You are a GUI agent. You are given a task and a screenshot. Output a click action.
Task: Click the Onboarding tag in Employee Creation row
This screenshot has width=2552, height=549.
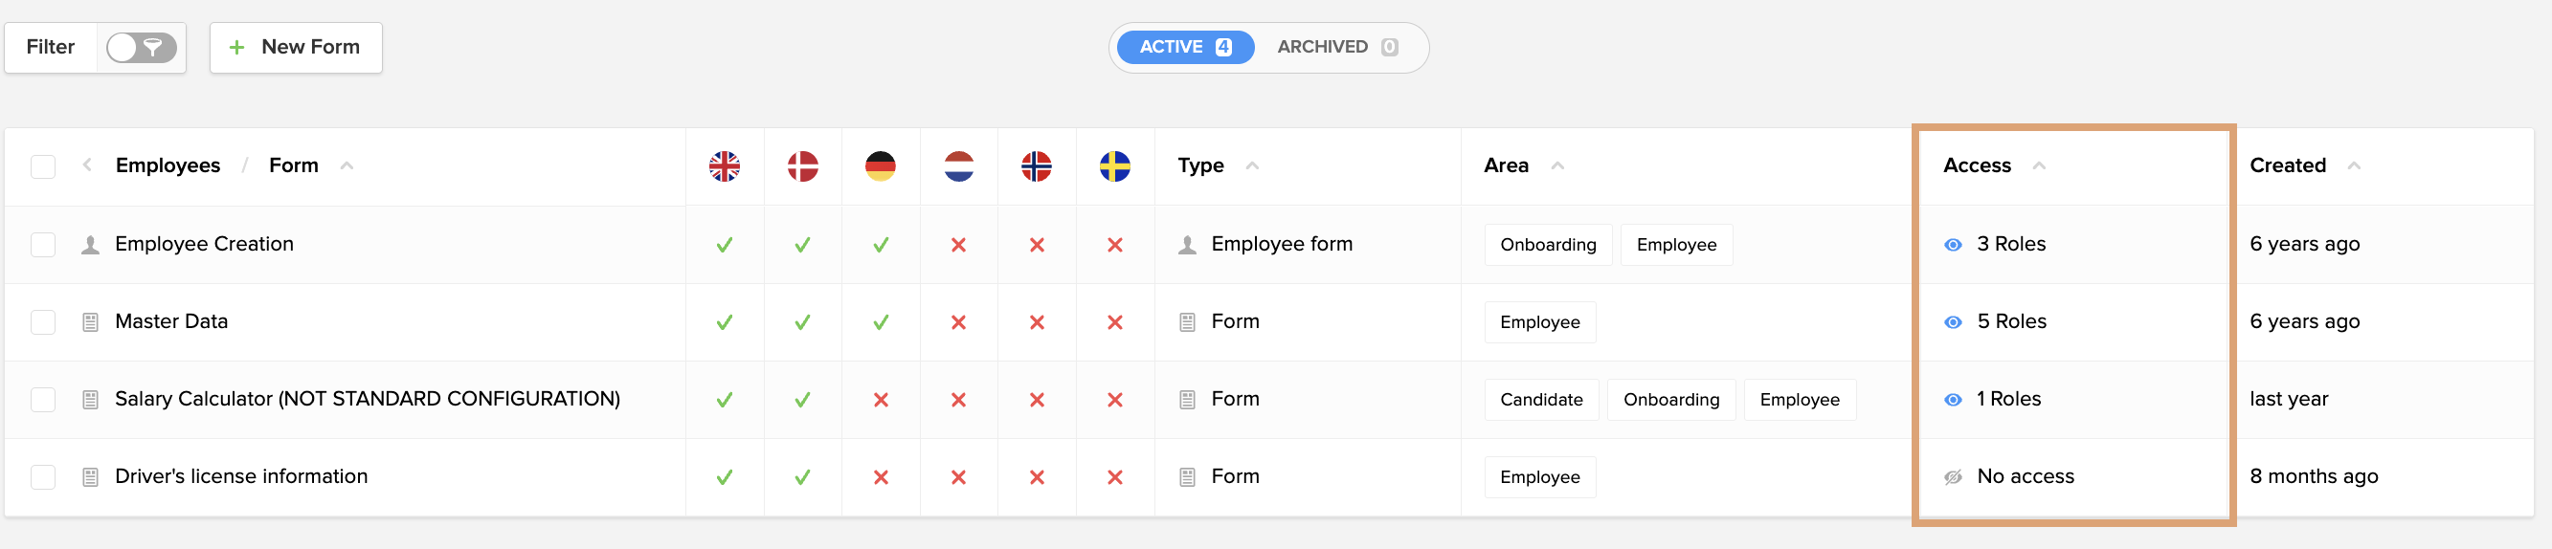(x=1548, y=244)
